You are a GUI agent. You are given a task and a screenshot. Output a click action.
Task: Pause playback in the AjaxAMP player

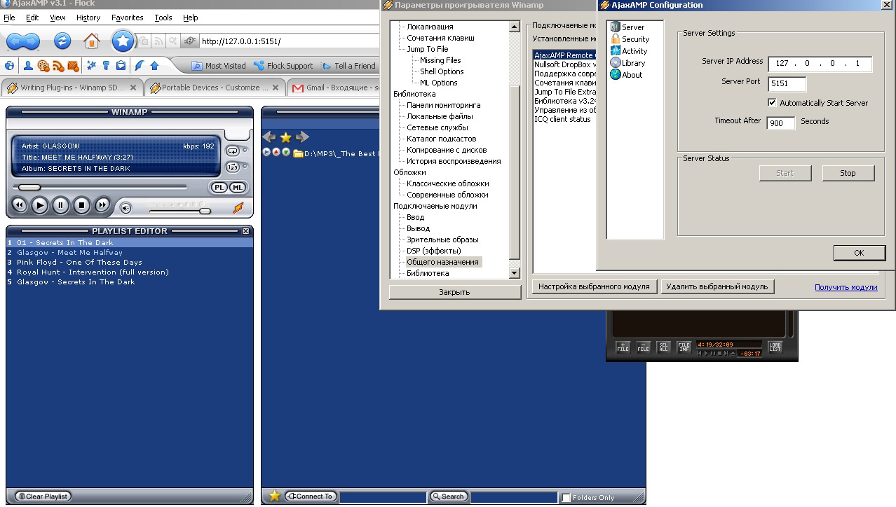[61, 205]
